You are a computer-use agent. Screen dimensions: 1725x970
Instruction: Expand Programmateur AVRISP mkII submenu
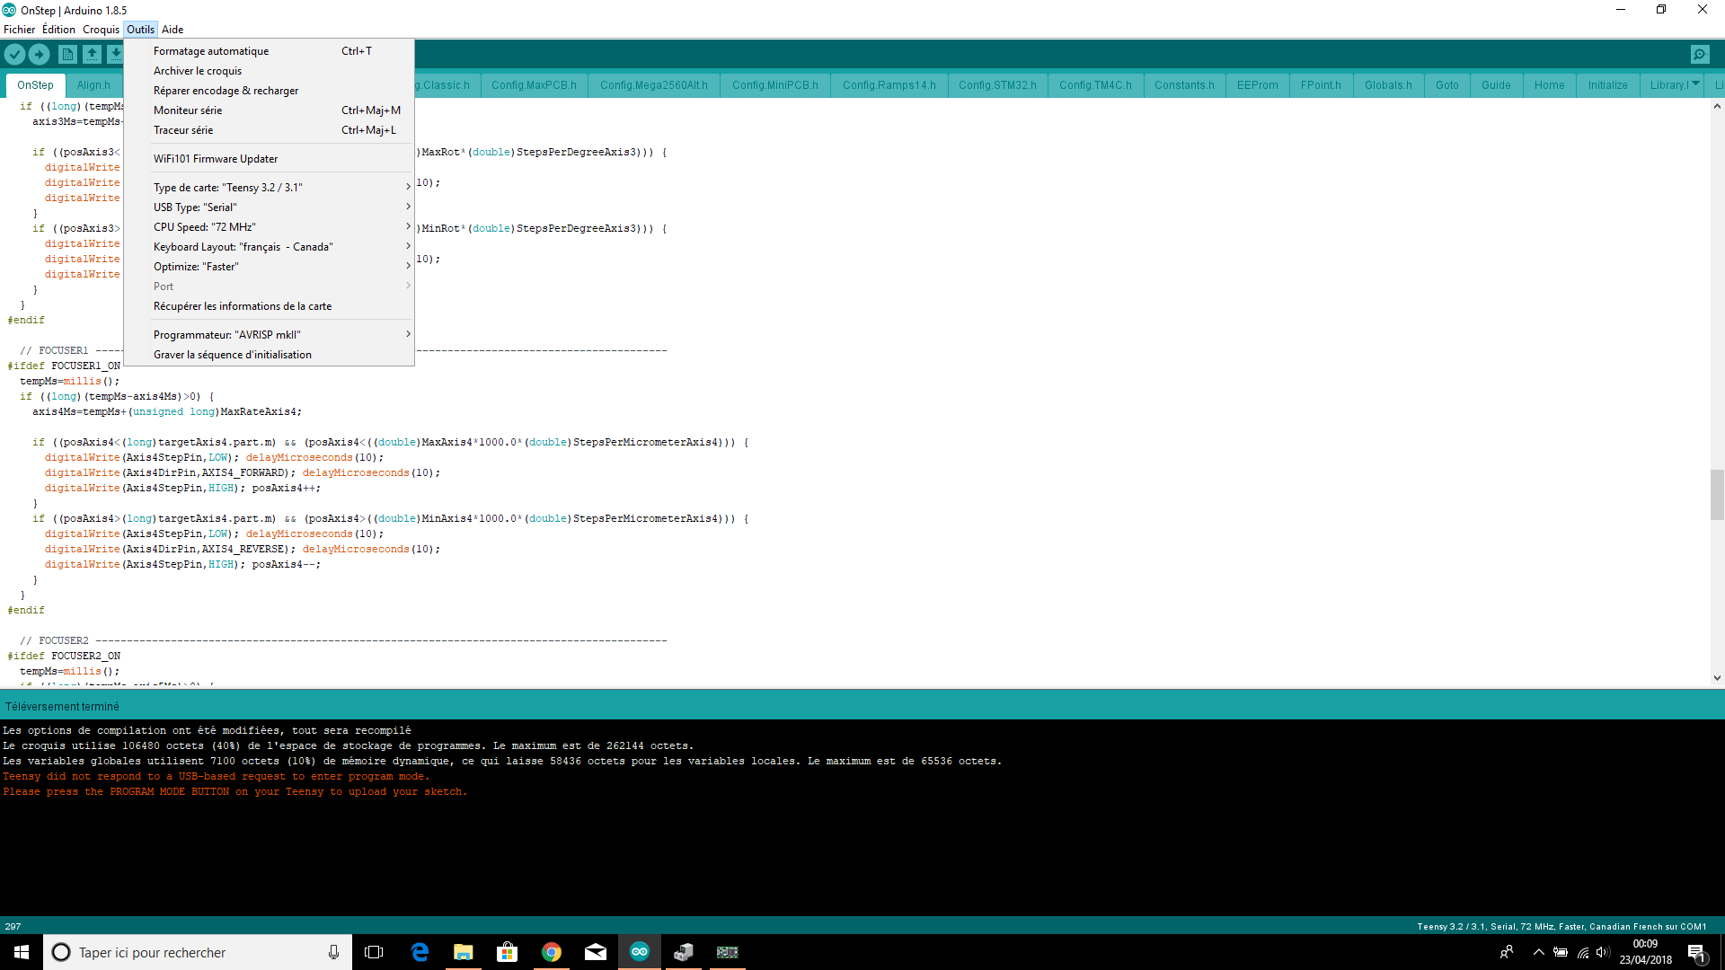pyautogui.click(x=269, y=335)
